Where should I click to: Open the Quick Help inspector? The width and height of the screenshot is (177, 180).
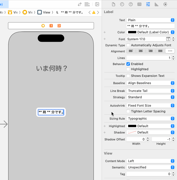131,4
